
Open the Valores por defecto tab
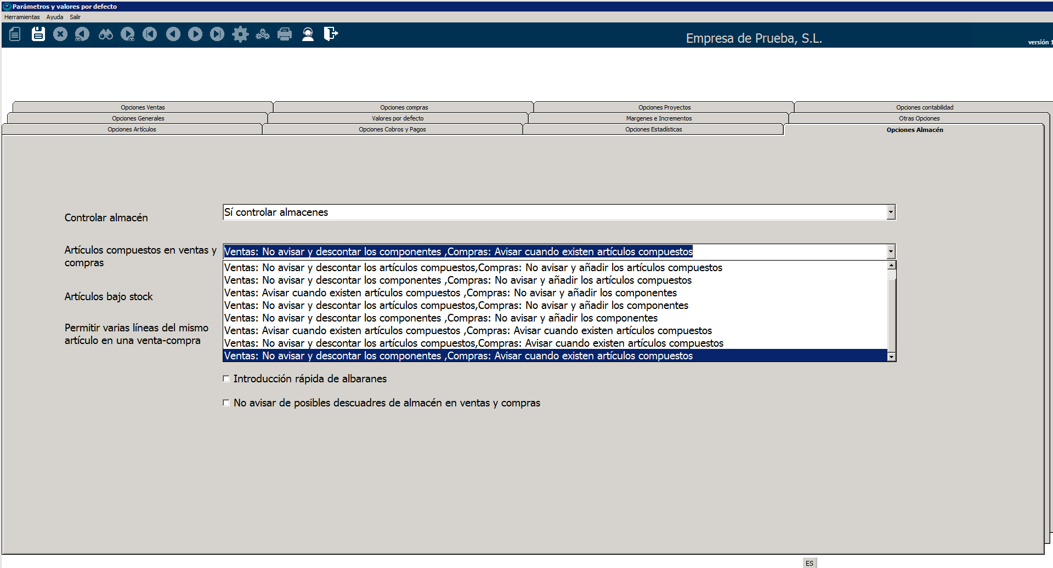(398, 118)
